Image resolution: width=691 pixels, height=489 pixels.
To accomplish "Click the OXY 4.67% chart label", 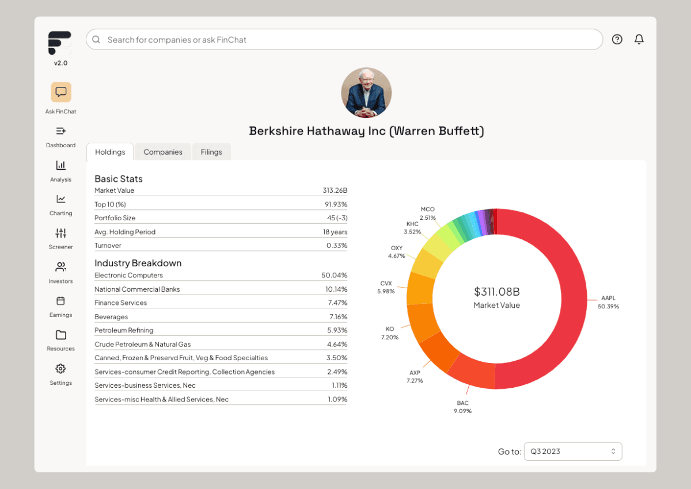I will [x=397, y=252].
